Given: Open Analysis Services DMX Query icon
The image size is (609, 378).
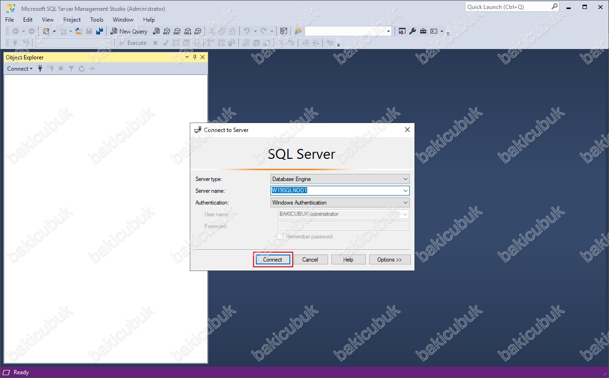Looking at the screenshot, I should tap(177, 31).
